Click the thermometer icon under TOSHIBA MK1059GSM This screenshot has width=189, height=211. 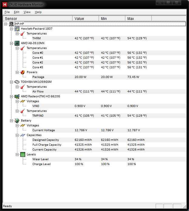pos(23,87)
